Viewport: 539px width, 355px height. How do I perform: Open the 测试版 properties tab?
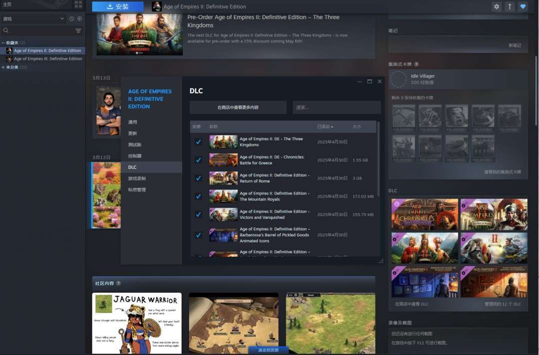click(x=135, y=145)
